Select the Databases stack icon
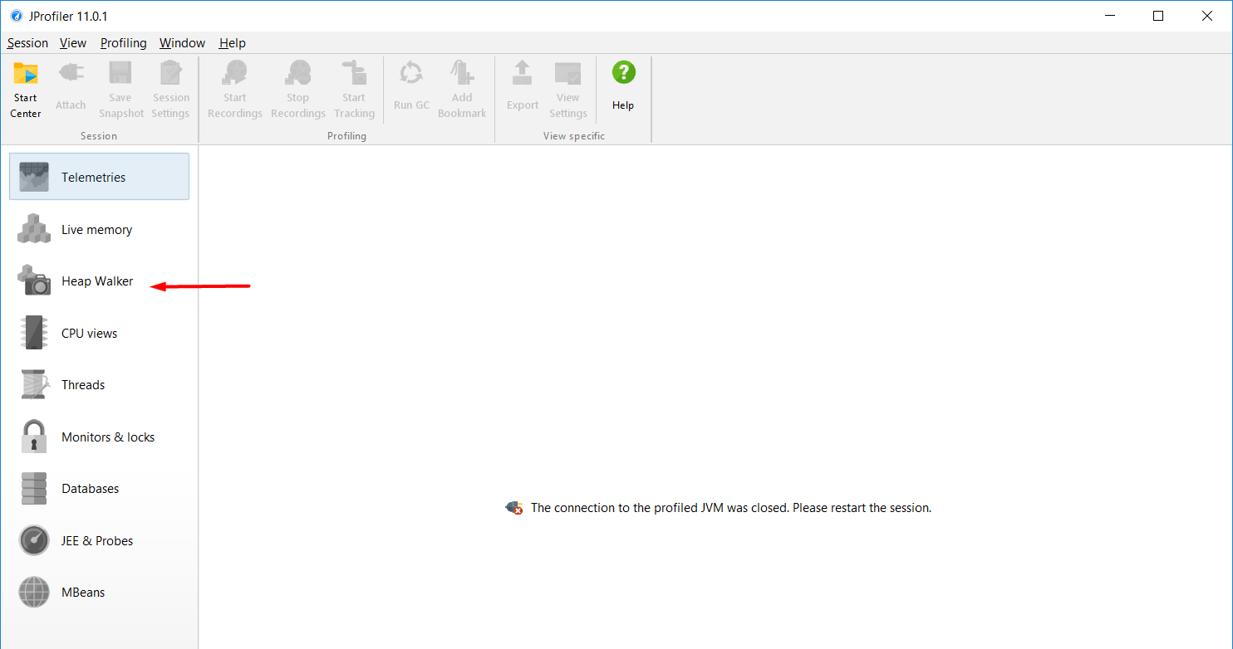 pyautogui.click(x=34, y=488)
